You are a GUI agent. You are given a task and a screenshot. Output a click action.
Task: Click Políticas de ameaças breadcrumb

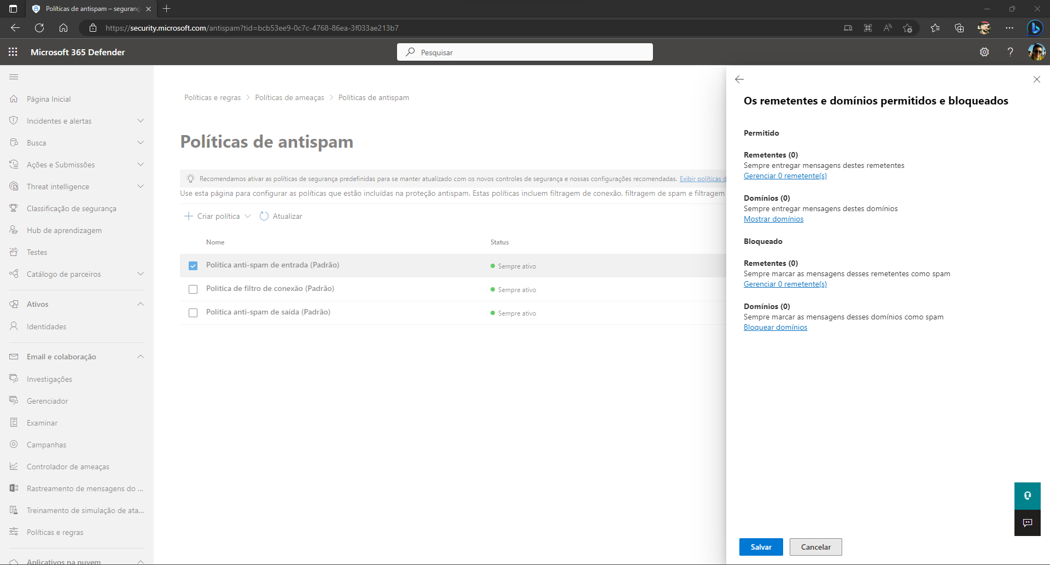point(289,97)
